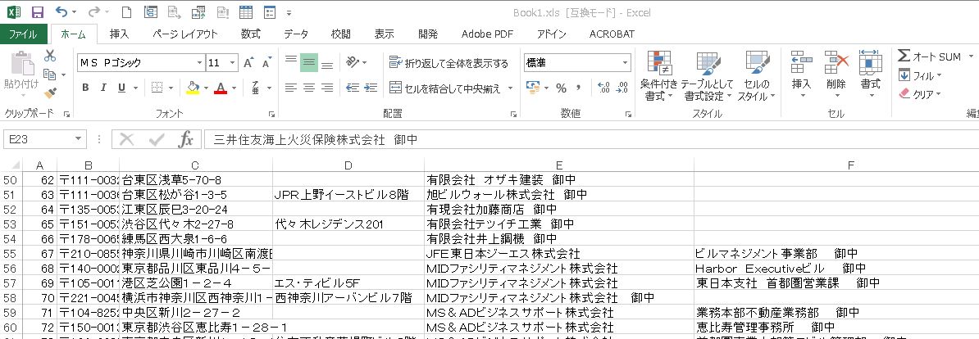Open the font size dropdown showing 11
The height and width of the screenshot is (339, 979).
(233, 63)
